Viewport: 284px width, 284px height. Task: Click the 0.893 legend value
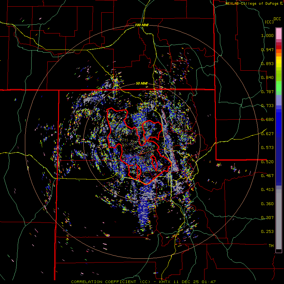tap(267, 63)
